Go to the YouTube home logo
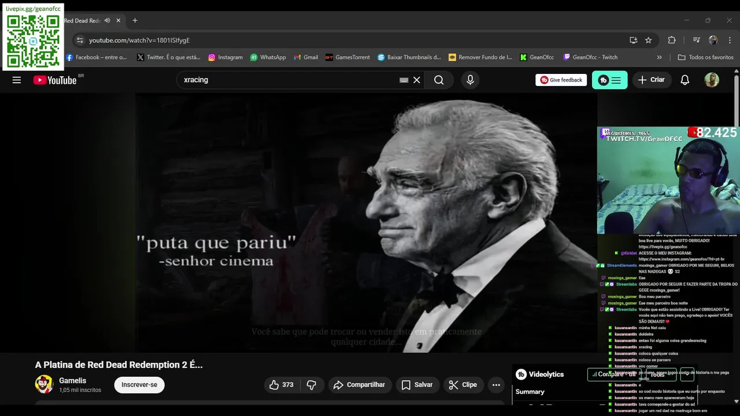 55,80
